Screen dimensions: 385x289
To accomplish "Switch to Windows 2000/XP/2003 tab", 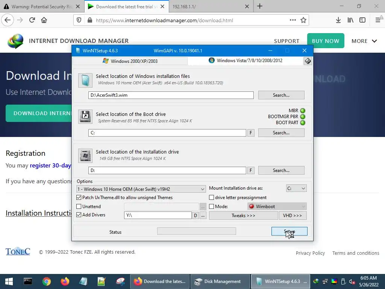I will pyautogui.click(x=130, y=61).
